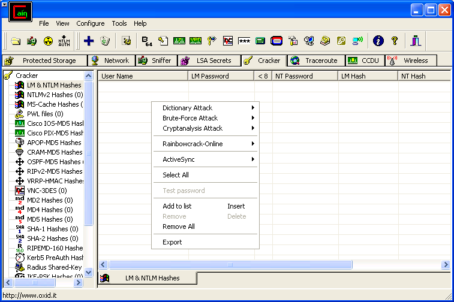This screenshot has height=302, width=454.
Task: Expand the Cryptanalysis Attack submenu arrow
Action: pyautogui.click(x=252, y=128)
